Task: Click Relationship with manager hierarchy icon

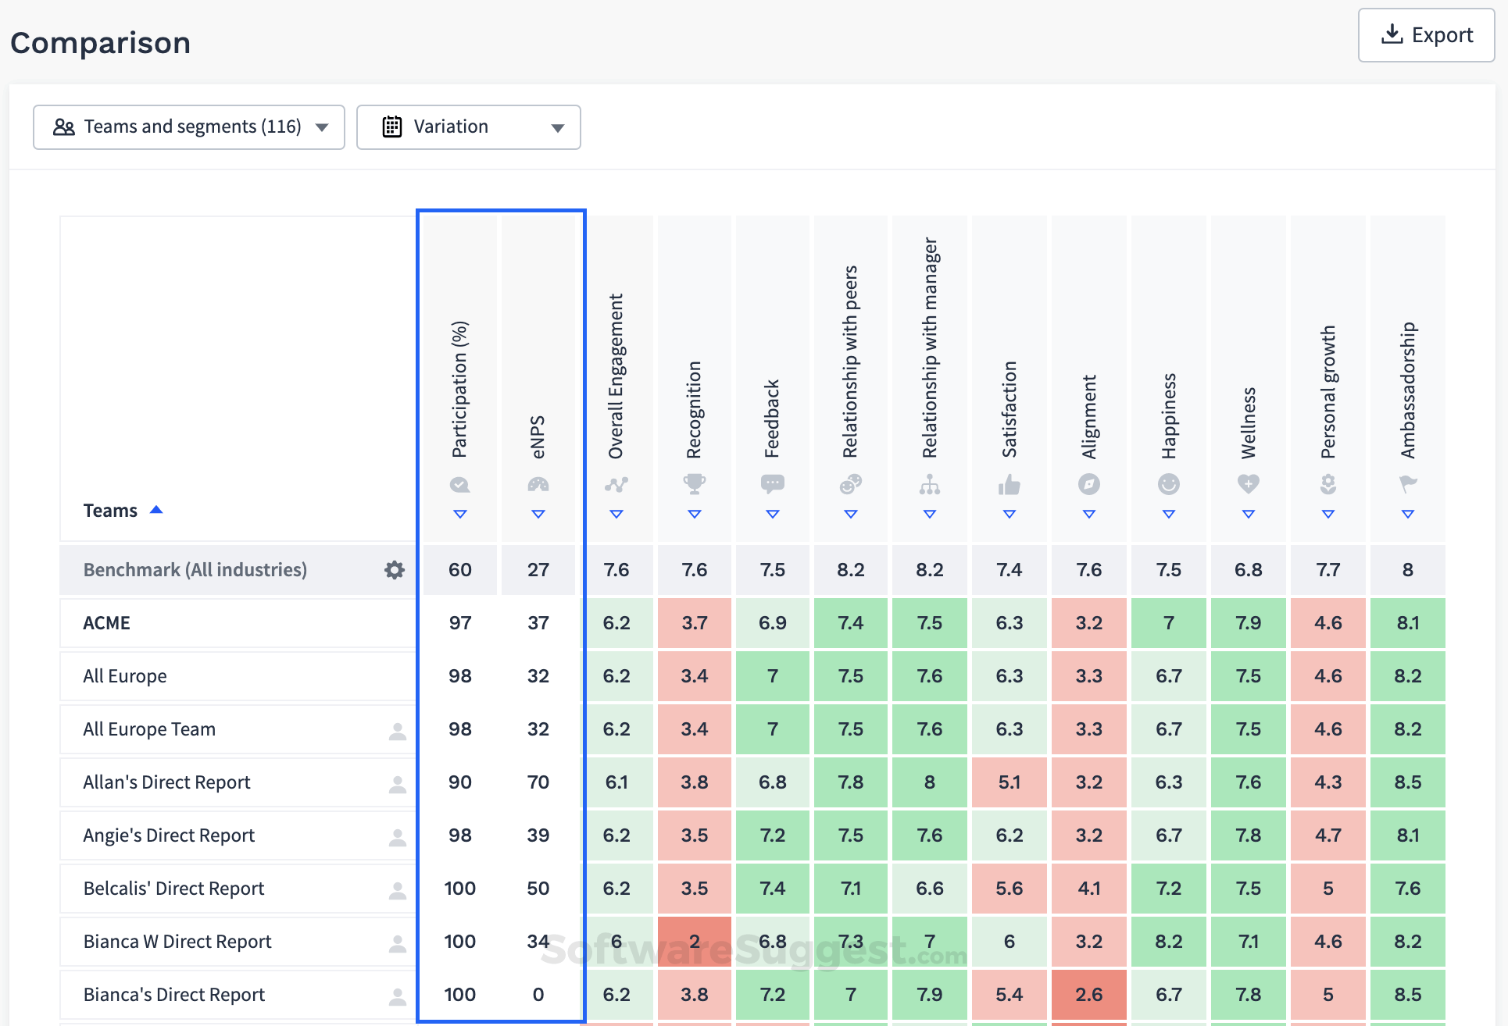Action: click(929, 485)
